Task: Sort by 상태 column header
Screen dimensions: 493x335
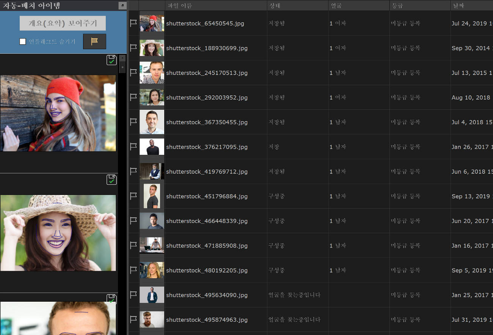Action: coord(298,5)
